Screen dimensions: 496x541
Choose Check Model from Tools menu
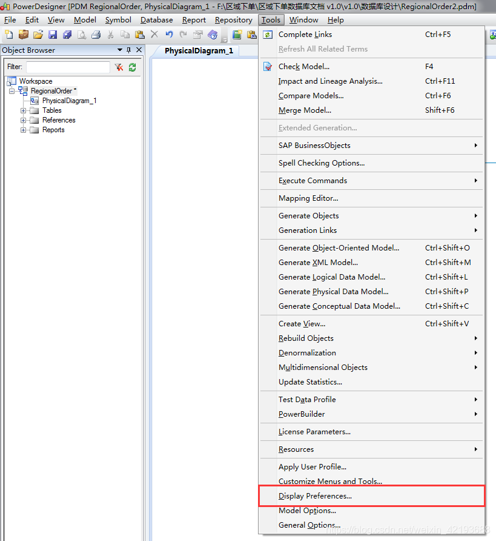[x=372, y=67]
